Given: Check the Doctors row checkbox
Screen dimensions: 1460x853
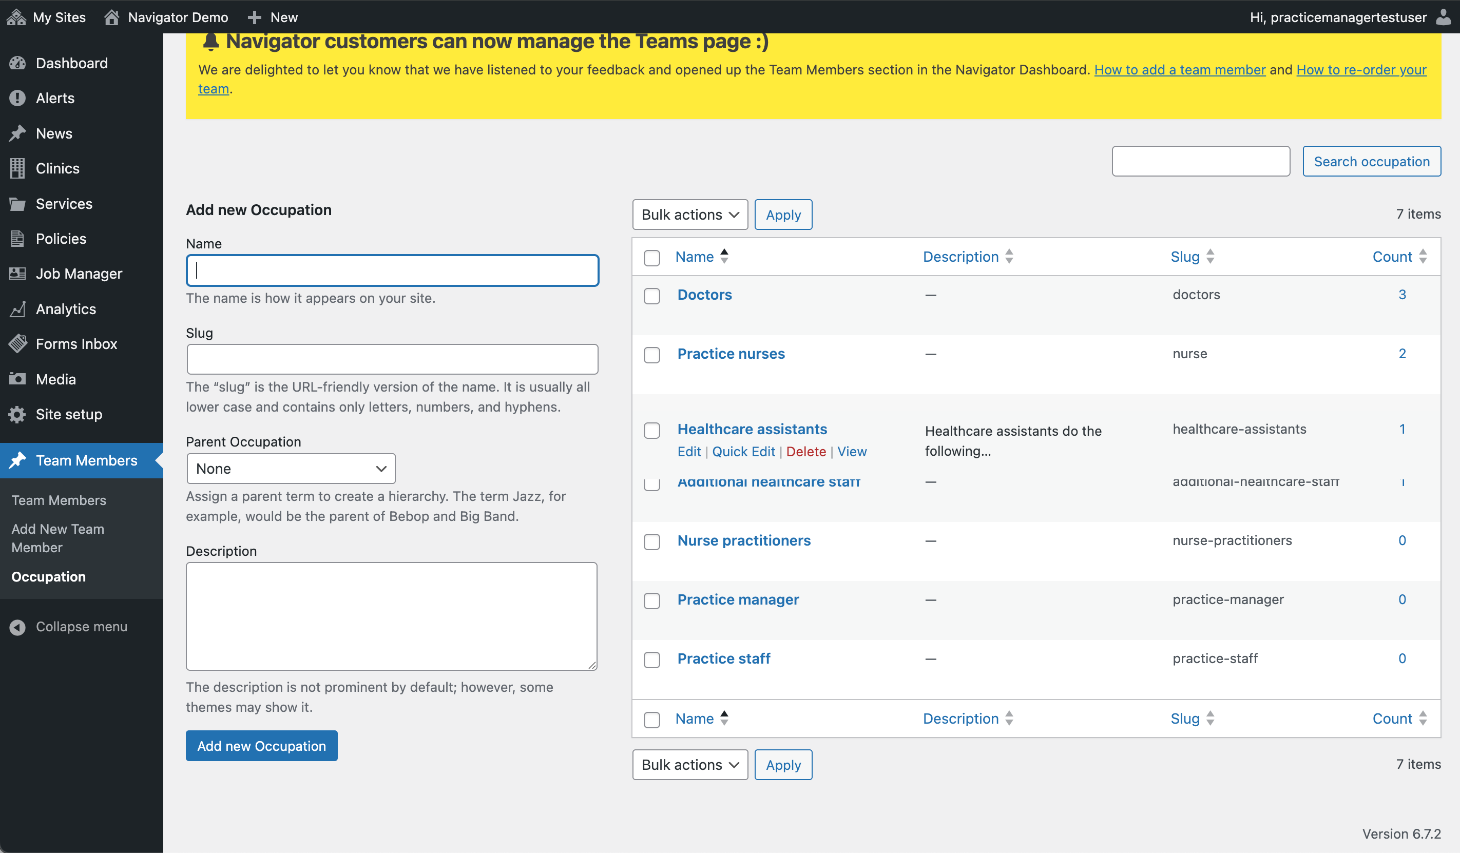Looking at the screenshot, I should pyautogui.click(x=652, y=296).
